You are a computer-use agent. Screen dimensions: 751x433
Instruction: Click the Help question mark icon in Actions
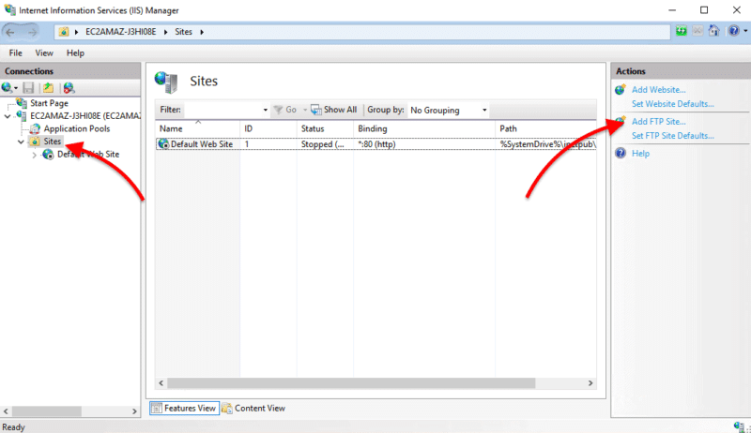click(621, 154)
